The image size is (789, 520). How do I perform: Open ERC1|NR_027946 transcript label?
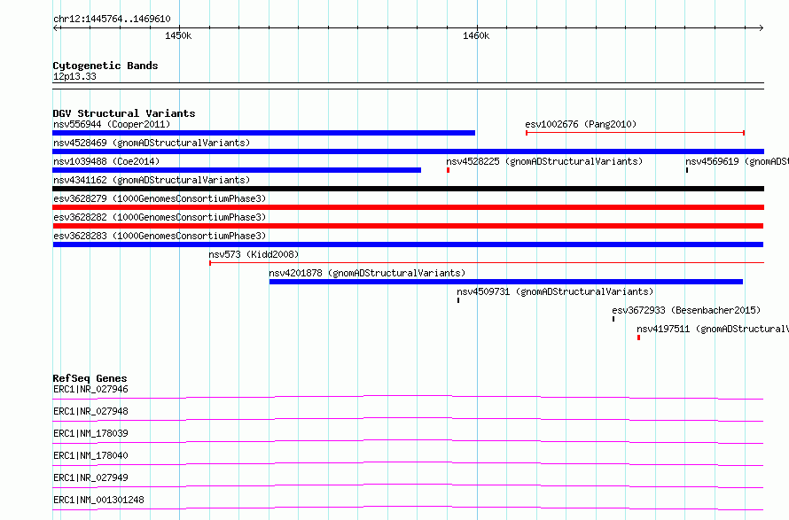point(90,389)
